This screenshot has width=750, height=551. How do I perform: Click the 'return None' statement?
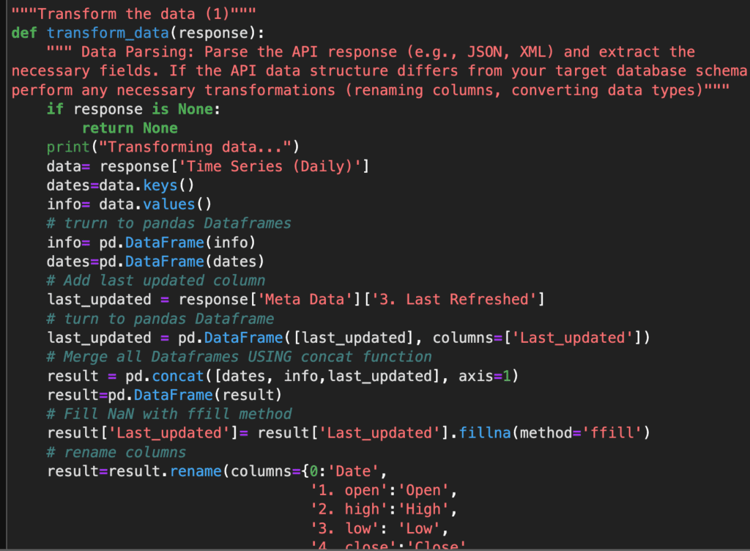point(129,128)
